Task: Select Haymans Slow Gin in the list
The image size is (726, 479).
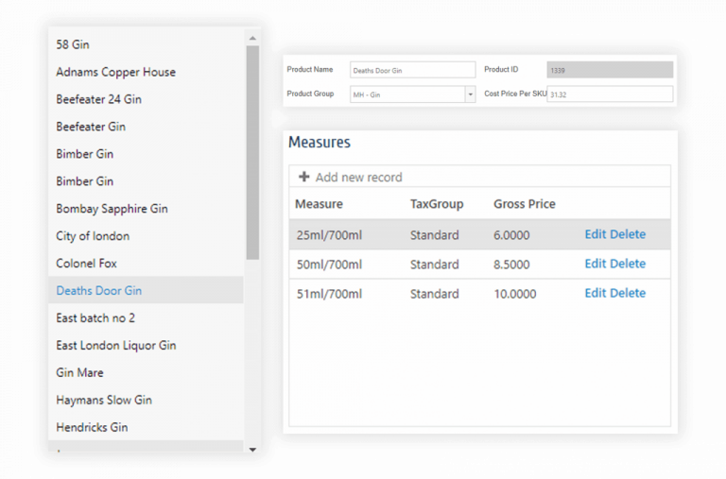Action: tap(146, 400)
